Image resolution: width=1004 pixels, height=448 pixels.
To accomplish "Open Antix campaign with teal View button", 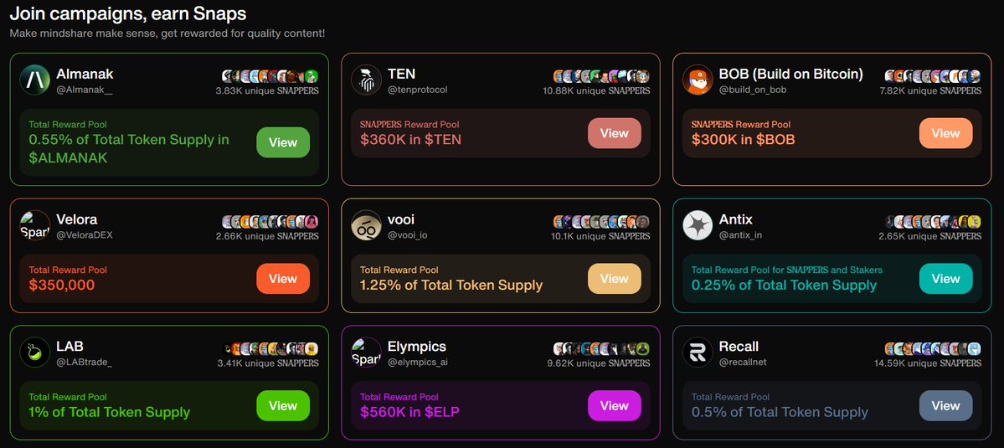I will click(945, 278).
